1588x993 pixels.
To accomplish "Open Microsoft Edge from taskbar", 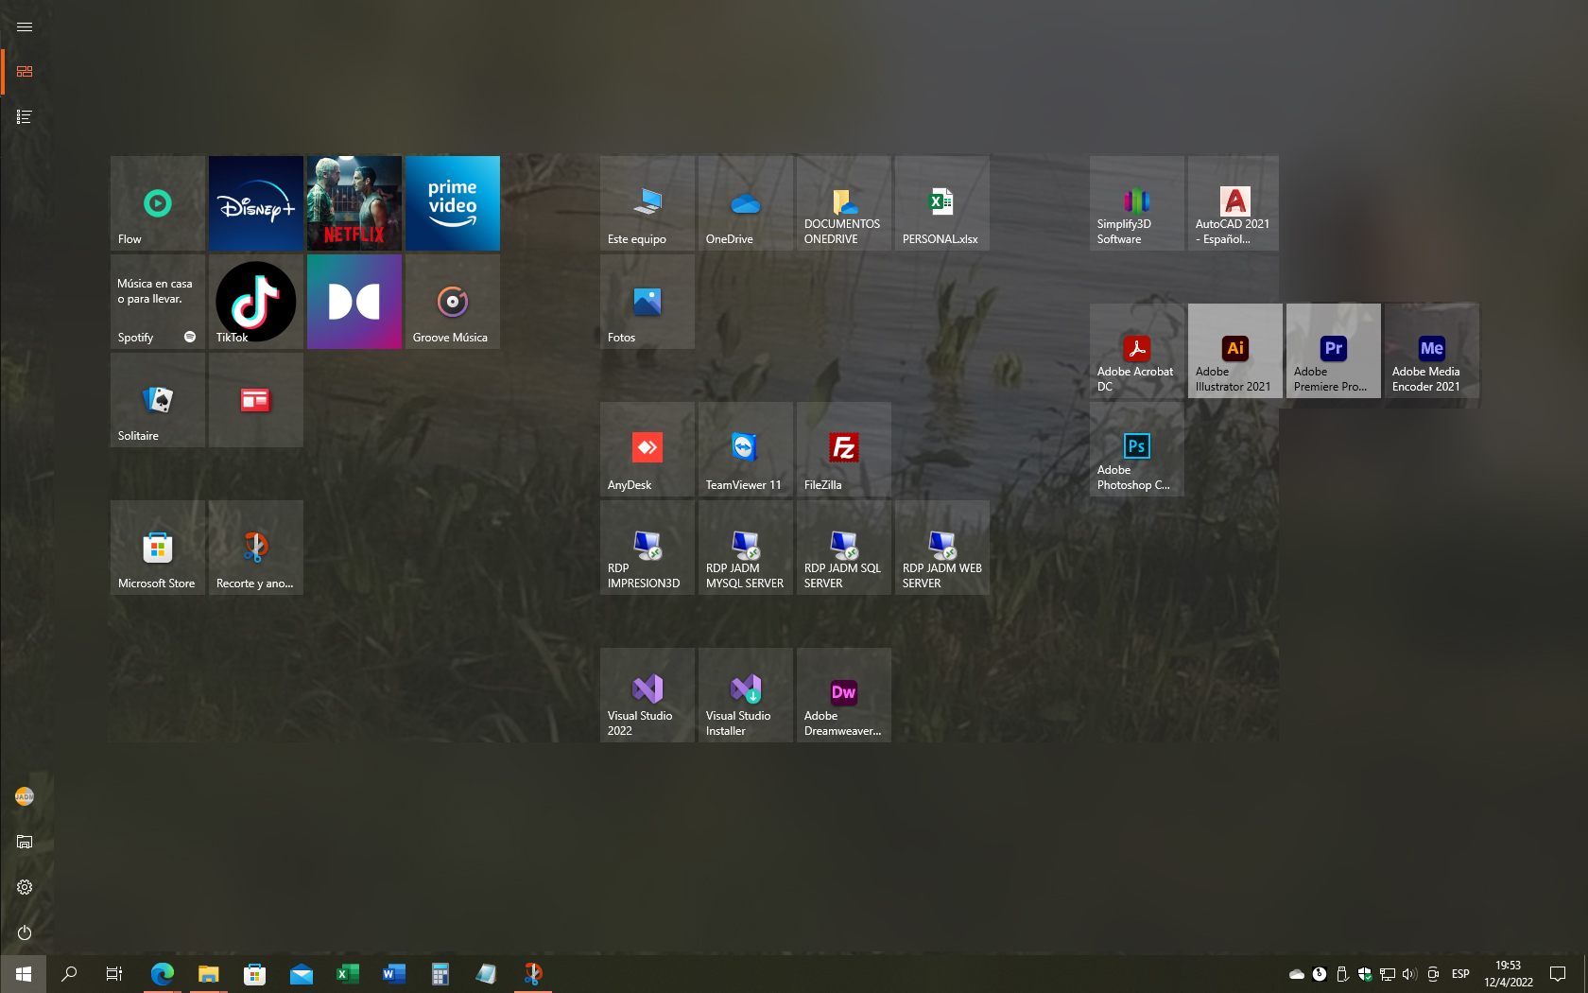I will point(162,974).
